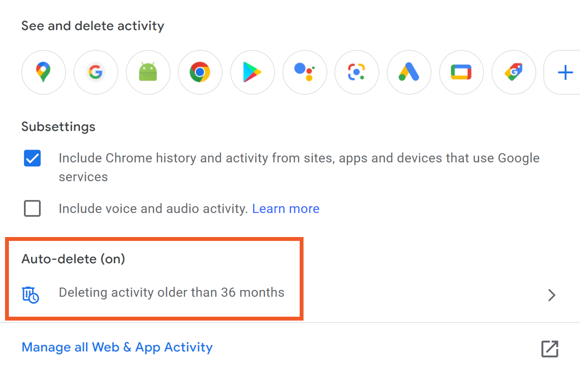Click the Learn more link
The width and height of the screenshot is (580, 372).
click(x=286, y=209)
